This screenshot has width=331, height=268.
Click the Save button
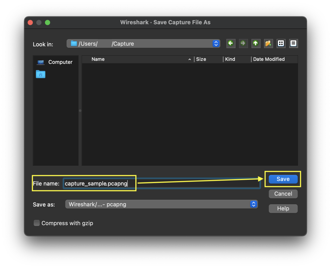point(283,179)
